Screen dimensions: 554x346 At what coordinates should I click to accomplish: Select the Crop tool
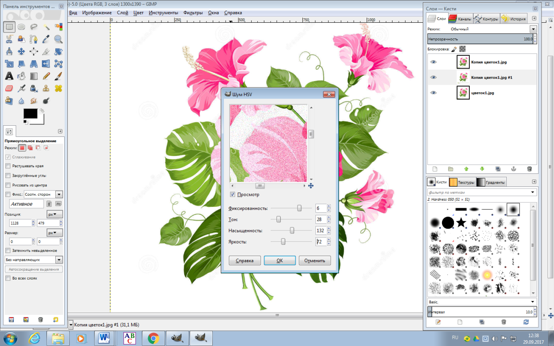[x=46, y=52]
